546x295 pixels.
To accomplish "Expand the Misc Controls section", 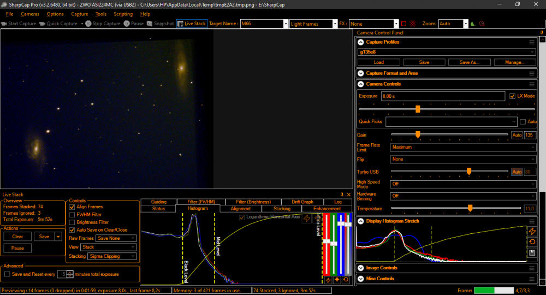I will click(x=361, y=279).
